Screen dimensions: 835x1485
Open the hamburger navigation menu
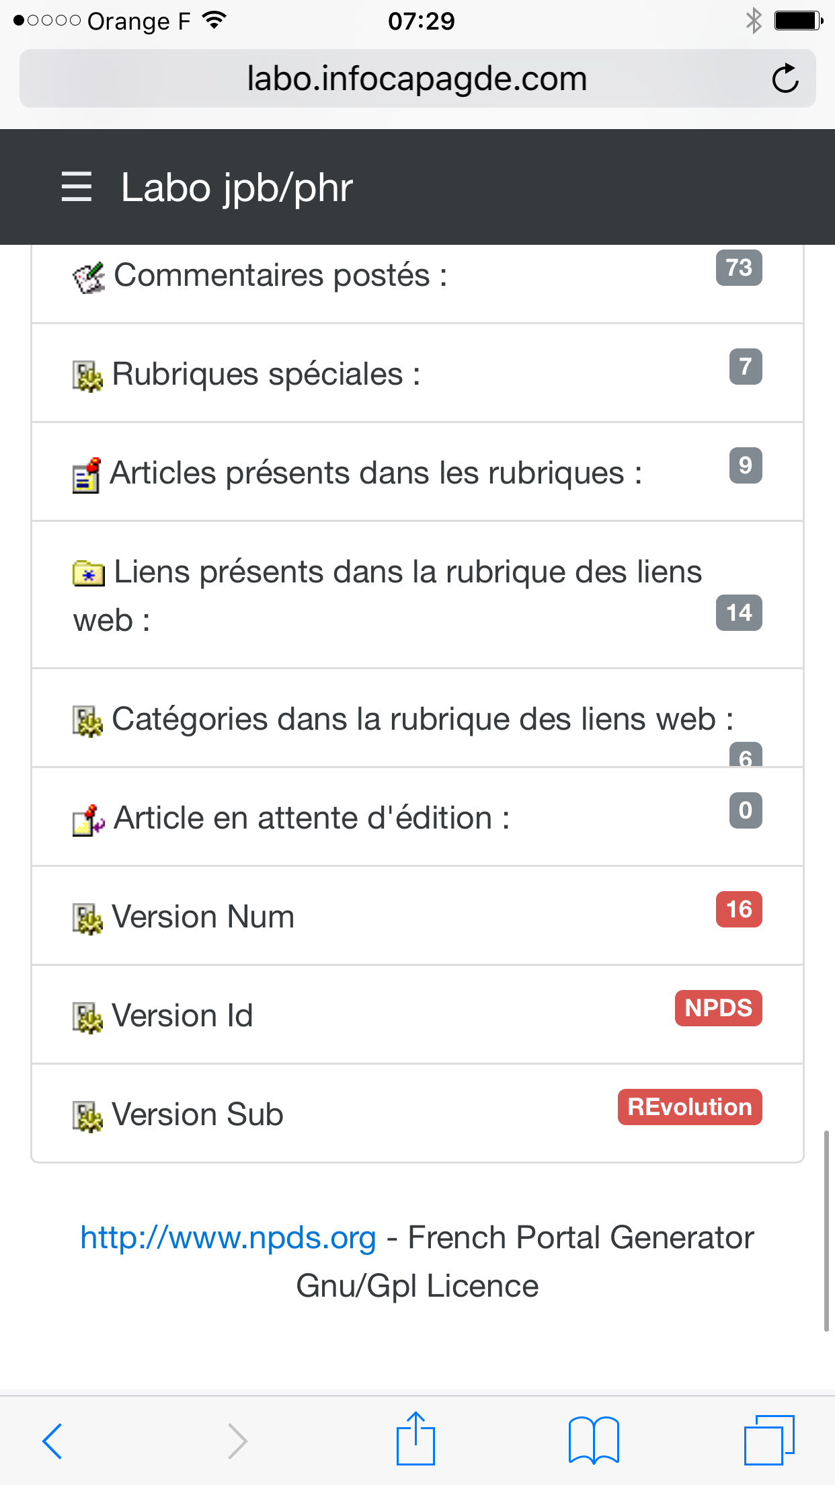point(76,187)
